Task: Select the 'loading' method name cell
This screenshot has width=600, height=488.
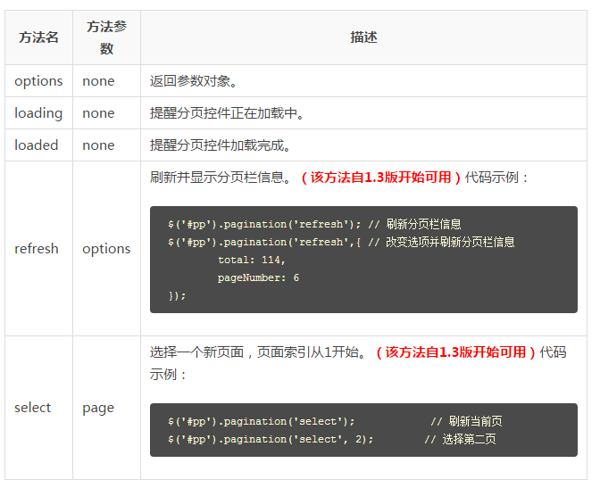Action: tap(38, 113)
